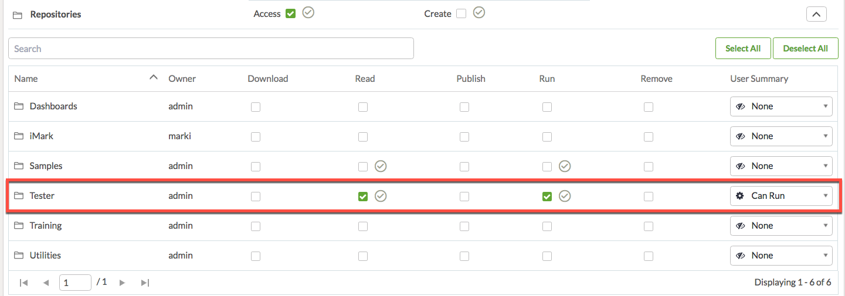The image size is (845, 296).
Task: Click the Owner column header
Action: pyautogui.click(x=182, y=78)
